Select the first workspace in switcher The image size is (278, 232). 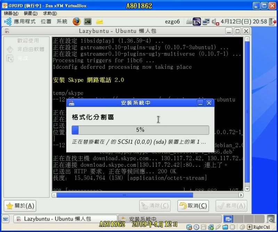tap(228, 219)
